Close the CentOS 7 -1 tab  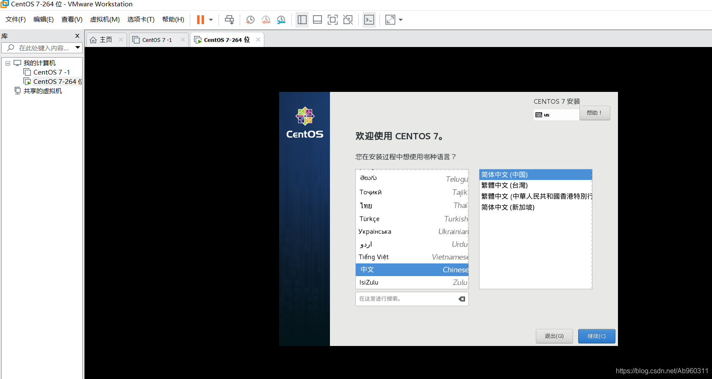[x=183, y=39]
